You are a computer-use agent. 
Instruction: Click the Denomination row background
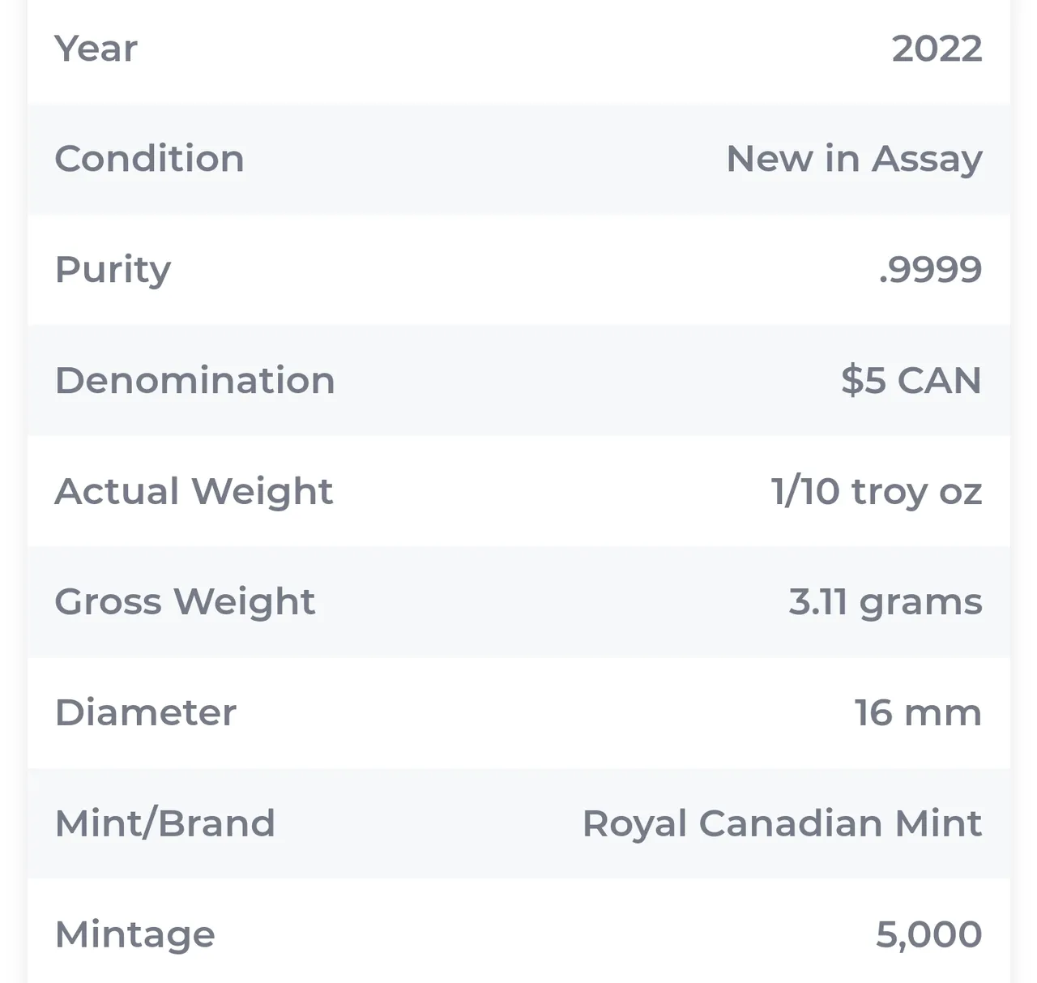tap(518, 381)
